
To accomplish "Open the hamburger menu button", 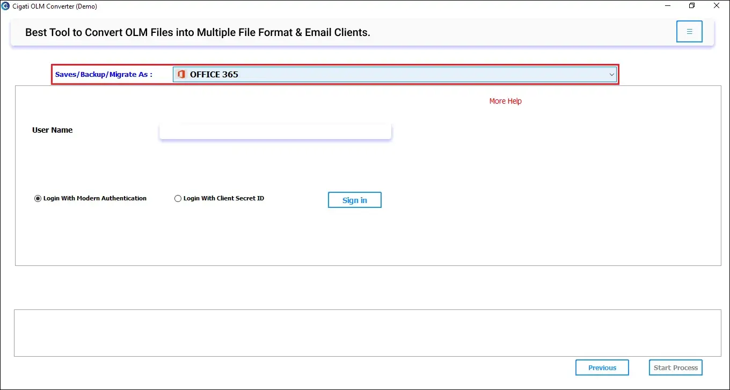I will (x=689, y=32).
